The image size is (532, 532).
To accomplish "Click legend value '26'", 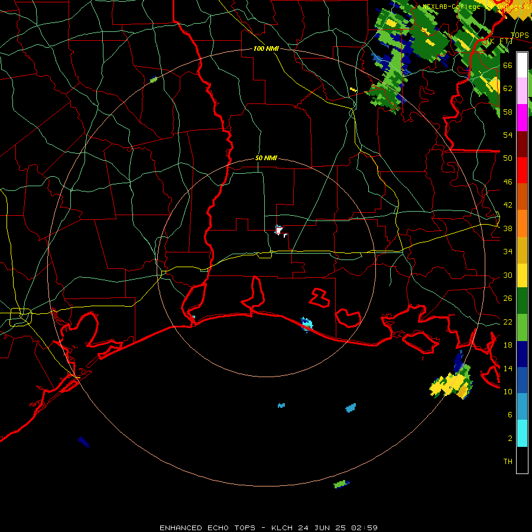I will coord(508,299).
